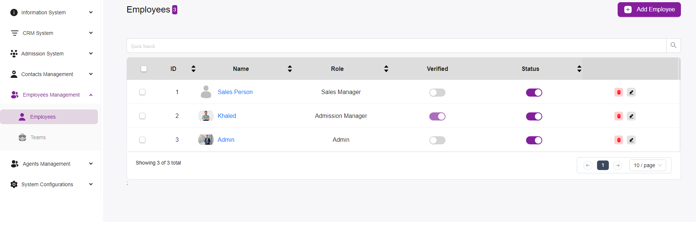The height and width of the screenshot is (238, 696).
Task: Enable Verified toggle for Sales Person
Action: tap(437, 93)
